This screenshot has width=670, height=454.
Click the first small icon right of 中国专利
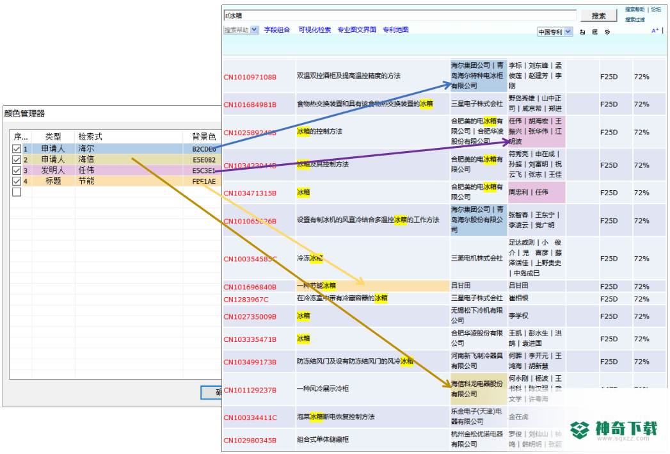582,32
